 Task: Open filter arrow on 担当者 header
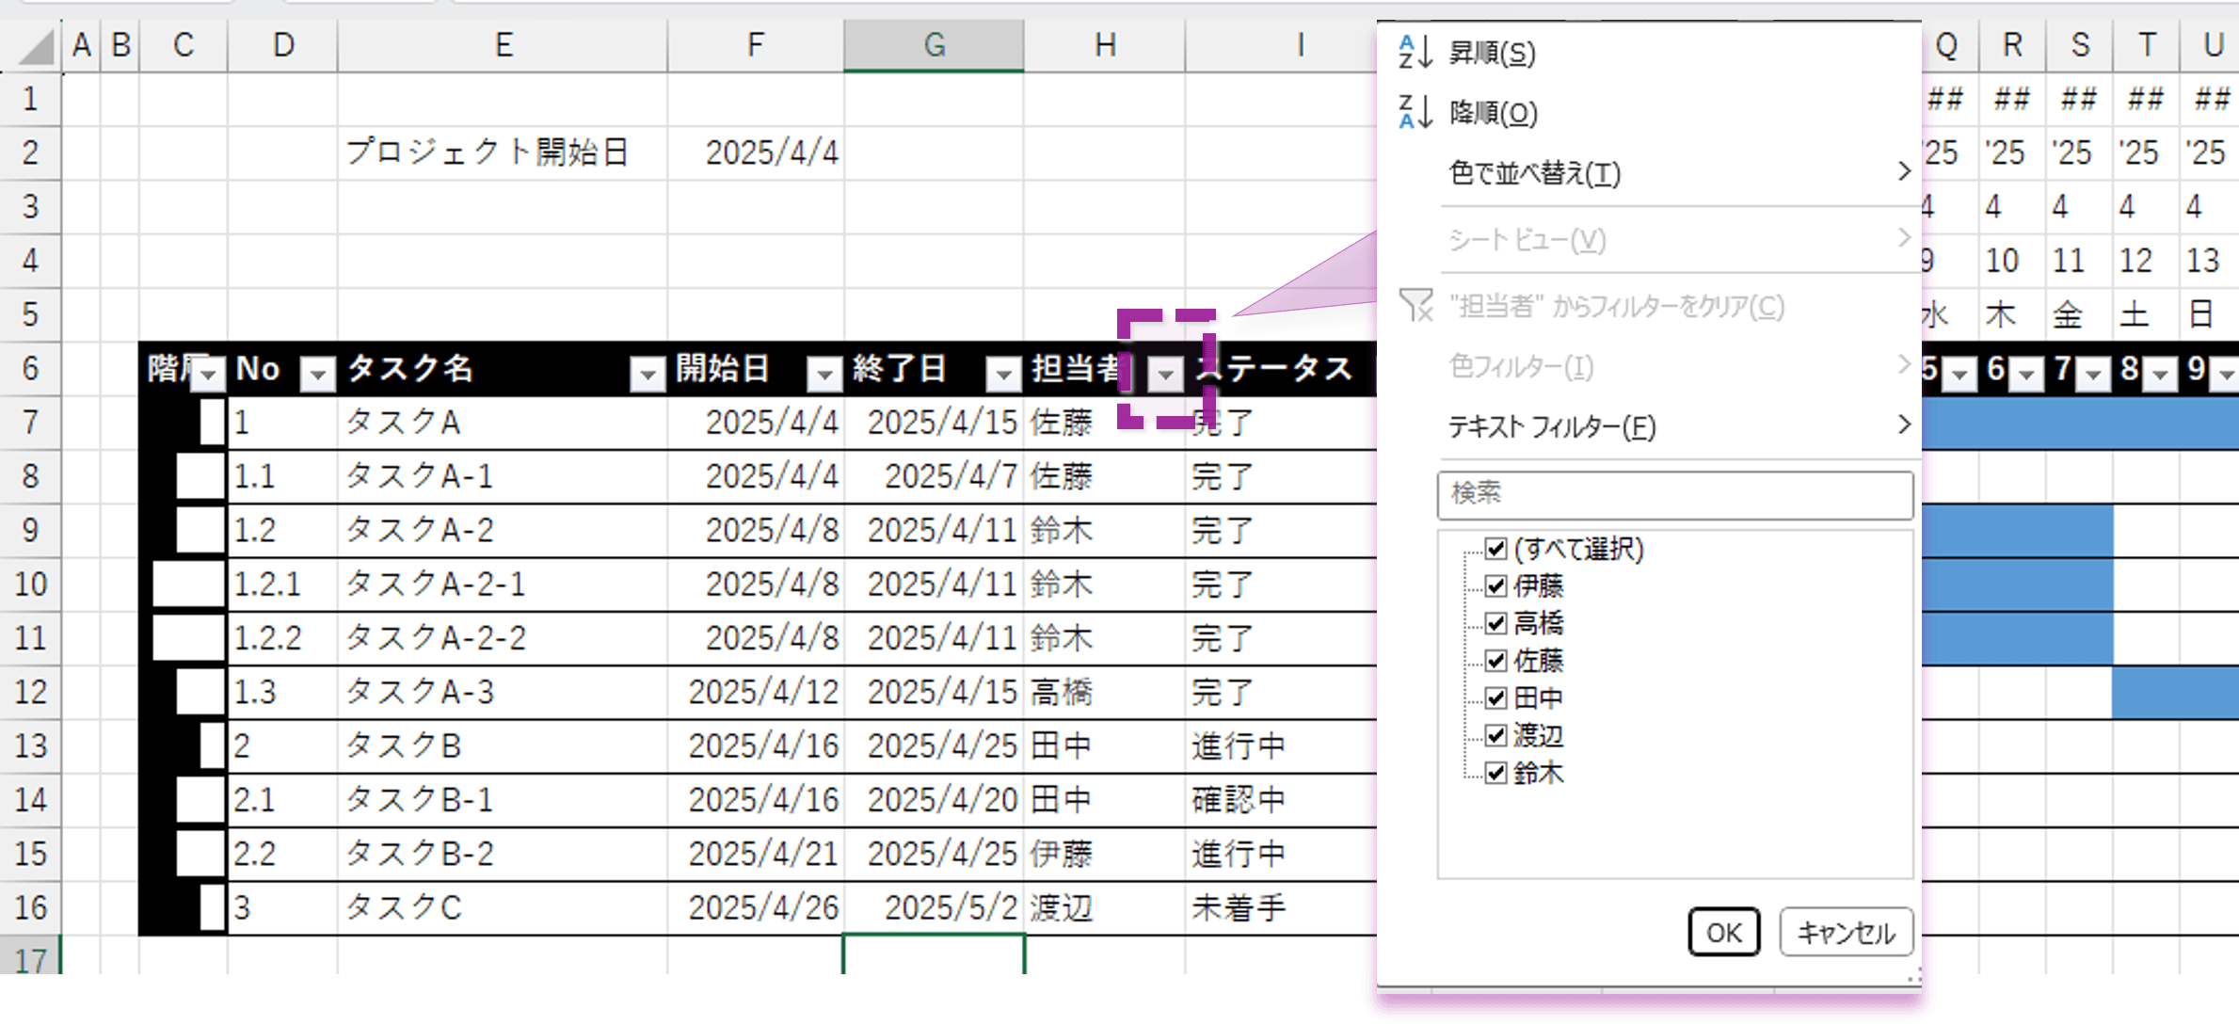click(1165, 375)
